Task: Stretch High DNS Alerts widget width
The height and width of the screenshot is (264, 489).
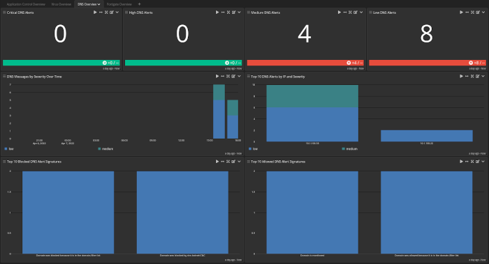Action: 223,13
